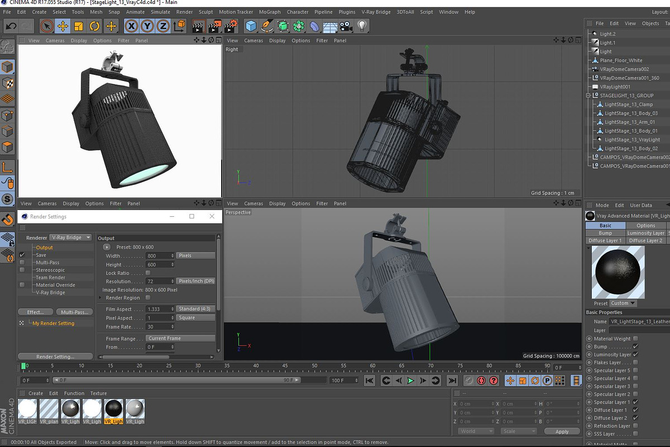Click the Apply button in coordinates panel
The width and height of the screenshot is (670, 447).
coord(562,431)
